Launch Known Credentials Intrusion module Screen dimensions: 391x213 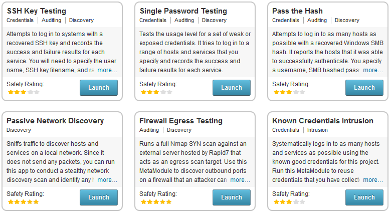[x=364, y=197]
